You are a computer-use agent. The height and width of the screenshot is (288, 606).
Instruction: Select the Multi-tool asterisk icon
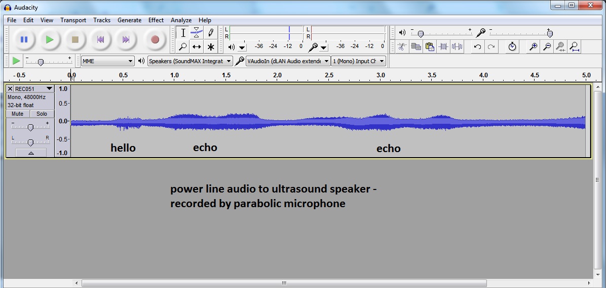(x=211, y=47)
